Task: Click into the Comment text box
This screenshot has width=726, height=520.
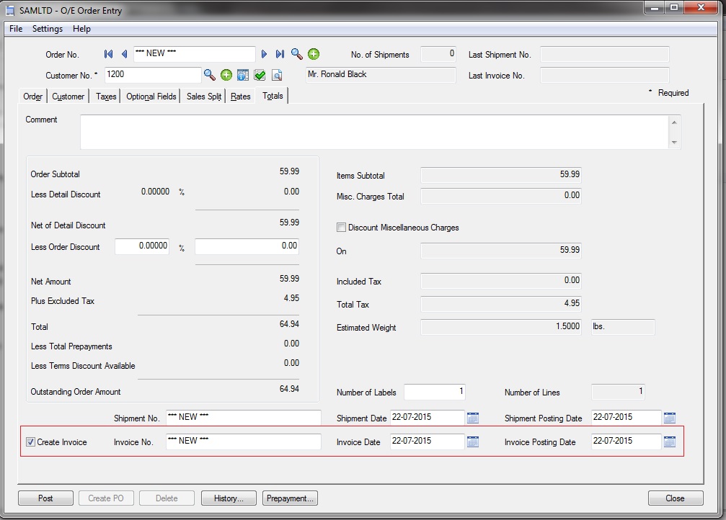Action: pos(375,133)
